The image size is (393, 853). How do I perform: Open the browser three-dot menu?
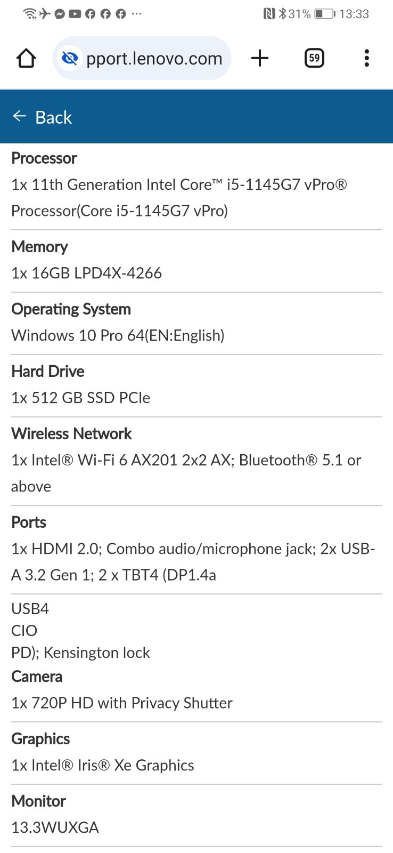tap(366, 58)
